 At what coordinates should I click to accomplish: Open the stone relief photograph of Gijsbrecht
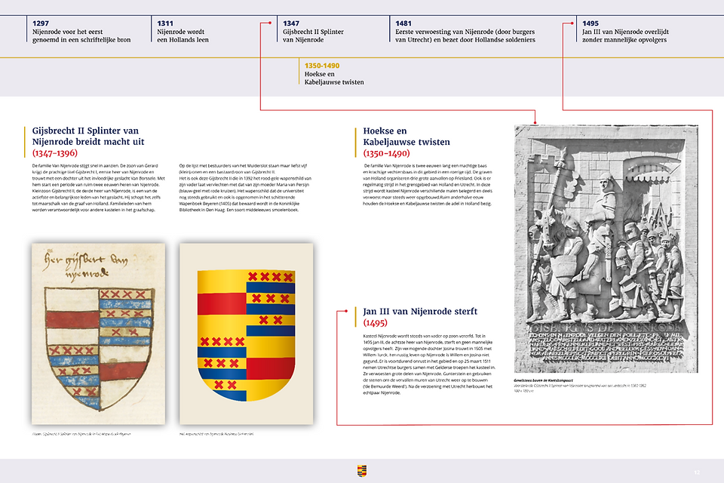pyautogui.click(x=606, y=248)
